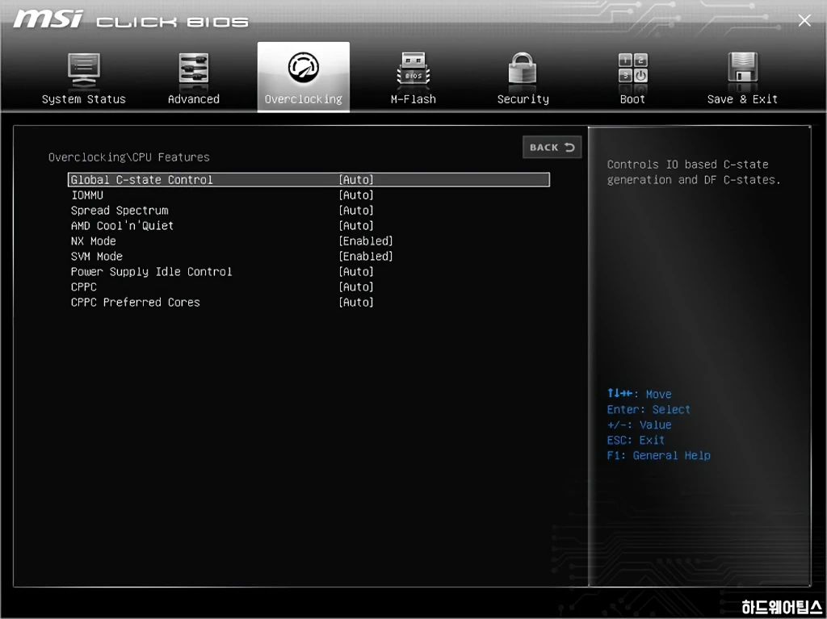Click the Save & Exit tab label
This screenshot has width=827, height=619.
tap(742, 99)
